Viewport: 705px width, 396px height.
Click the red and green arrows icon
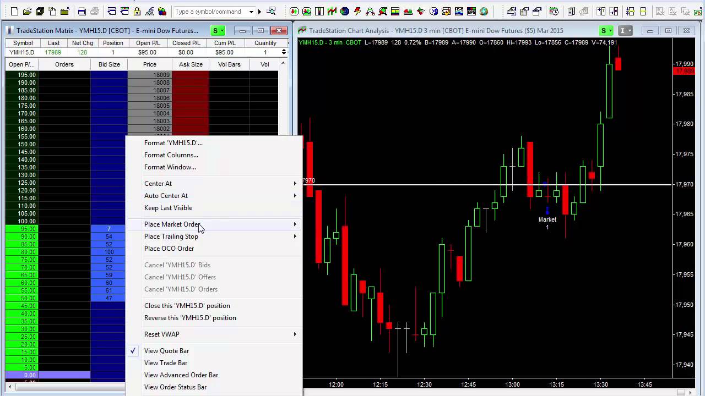pos(294,12)
